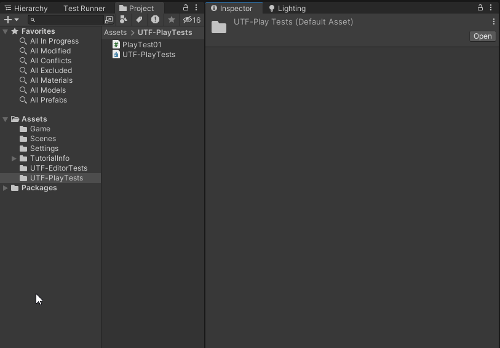500x348 pixels.
Task: Select the Favorites heading
Action: pyautogui.click(x=38, y=31)
